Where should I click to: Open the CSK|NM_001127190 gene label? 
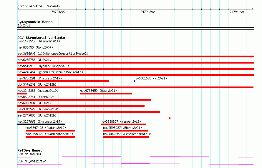[32, 161]
